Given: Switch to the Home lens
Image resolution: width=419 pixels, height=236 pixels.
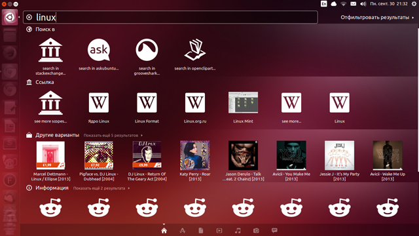Looking at the screenshot, I should (x=164, y=231).
